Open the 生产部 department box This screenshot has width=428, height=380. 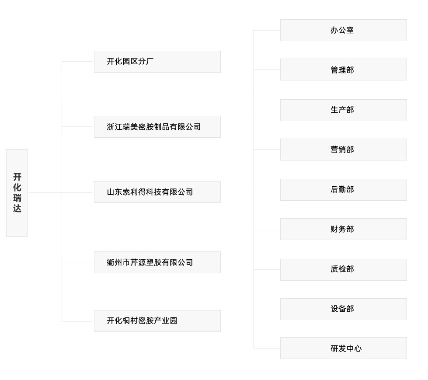pyautogui.click(x=343, y=110)
